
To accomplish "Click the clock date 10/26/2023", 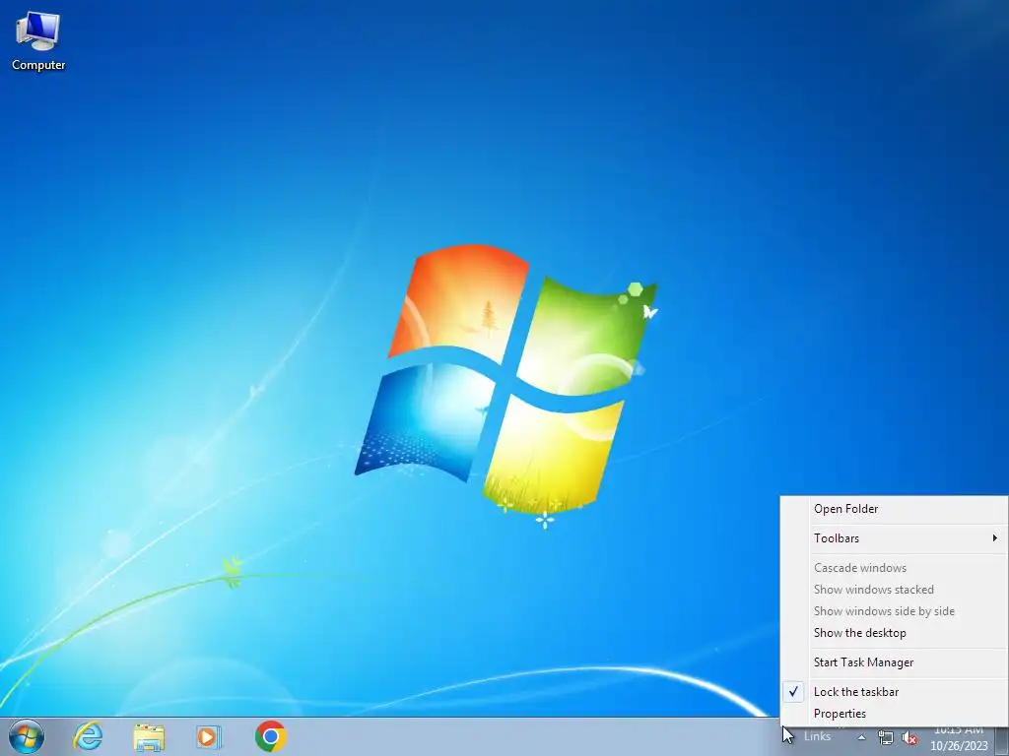I will (959, 746).
